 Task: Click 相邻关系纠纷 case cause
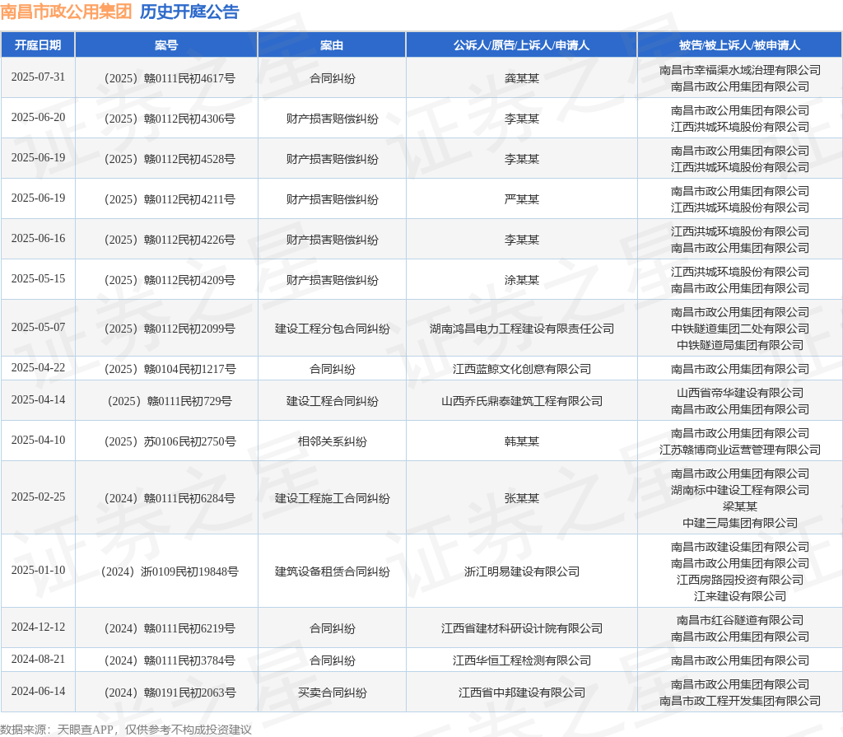[x=332, y=441]
